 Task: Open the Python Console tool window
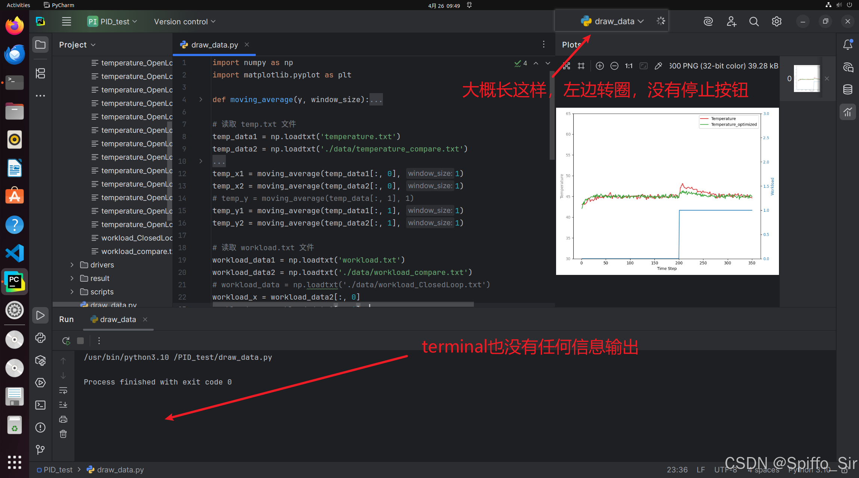(x=40, y=338)
